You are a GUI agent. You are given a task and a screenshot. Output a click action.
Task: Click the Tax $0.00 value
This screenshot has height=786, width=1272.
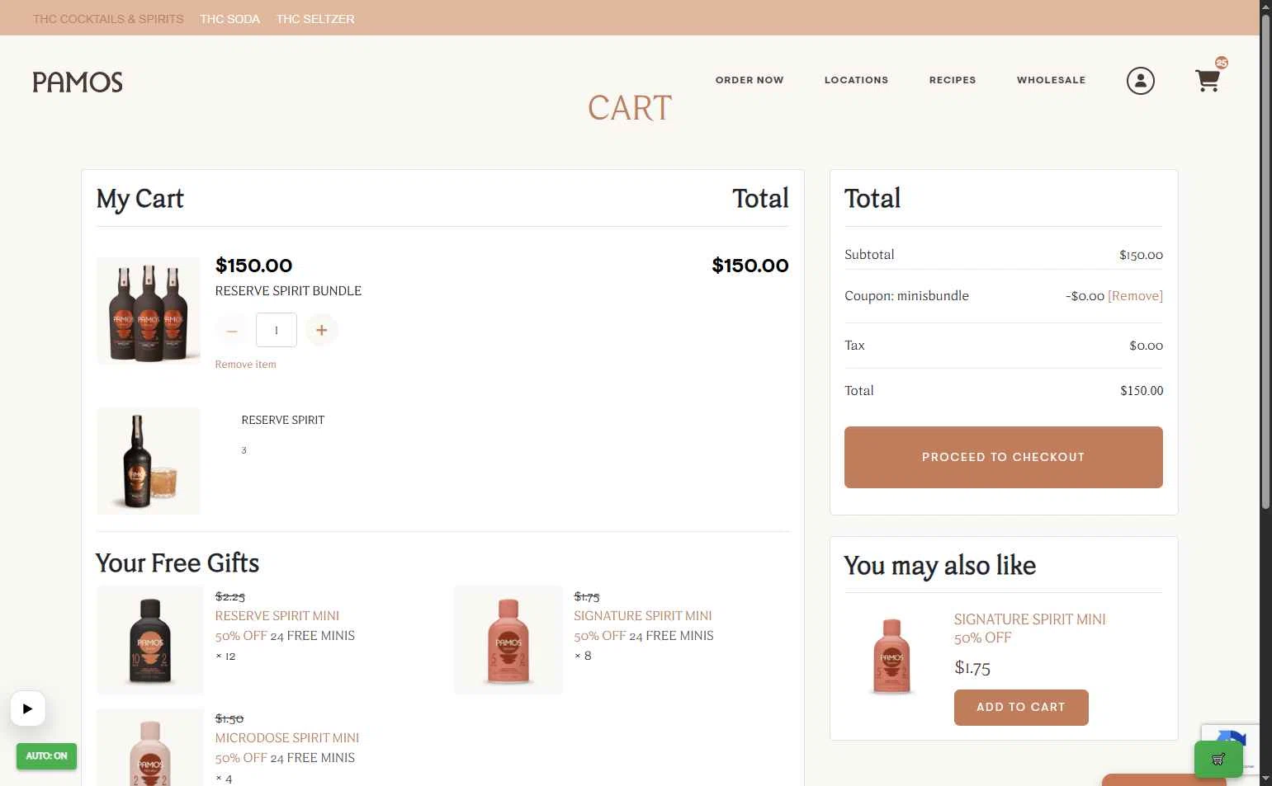pos(1146,346)
